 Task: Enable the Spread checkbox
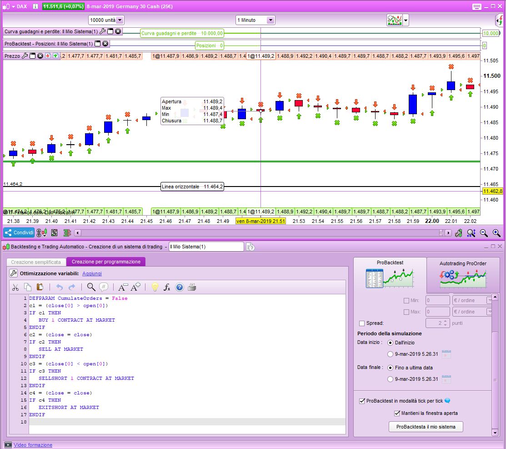[x=362, y=323]
